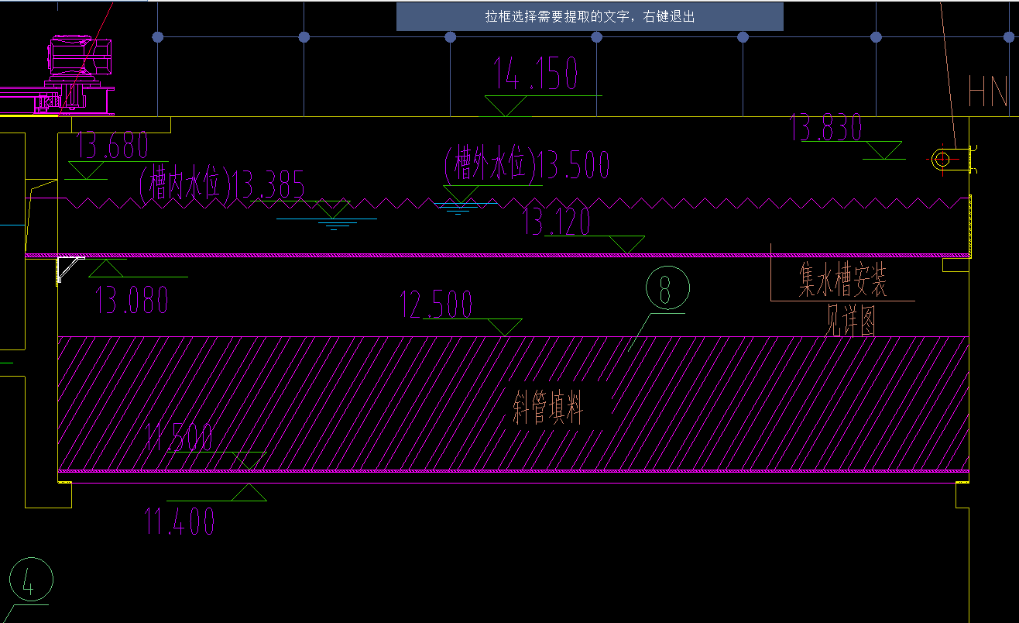The height and width of the screenshot is (623, 1019).
Task: Select the 13.680 elevation label
Action: [112, 145]
